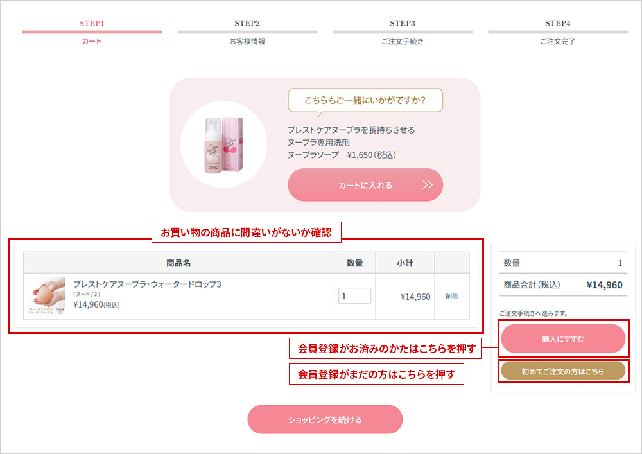Click the ショッピングを続ける button to continue shopping
The height and width of the screenshot is (454, 642).
(325, 419)
